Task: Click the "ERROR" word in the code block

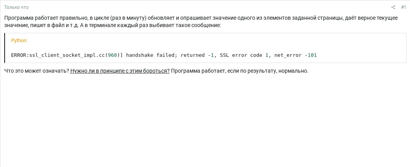Action: (19, 55)
